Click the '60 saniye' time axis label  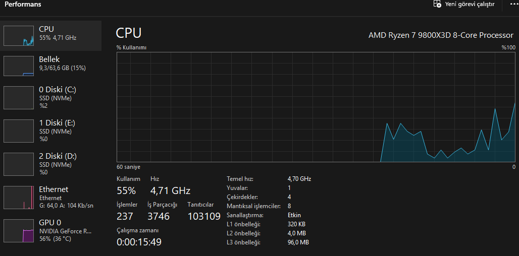(x=128, y=167)
